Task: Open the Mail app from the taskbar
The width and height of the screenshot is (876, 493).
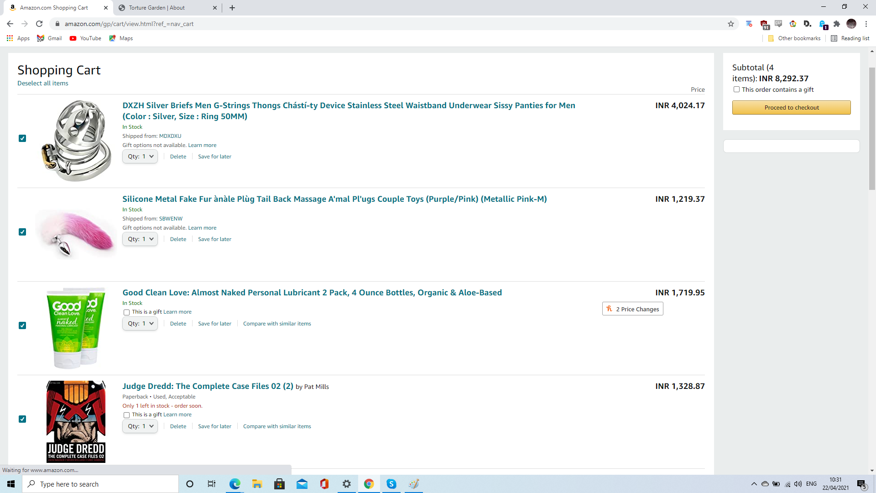Action: [302, 484]
